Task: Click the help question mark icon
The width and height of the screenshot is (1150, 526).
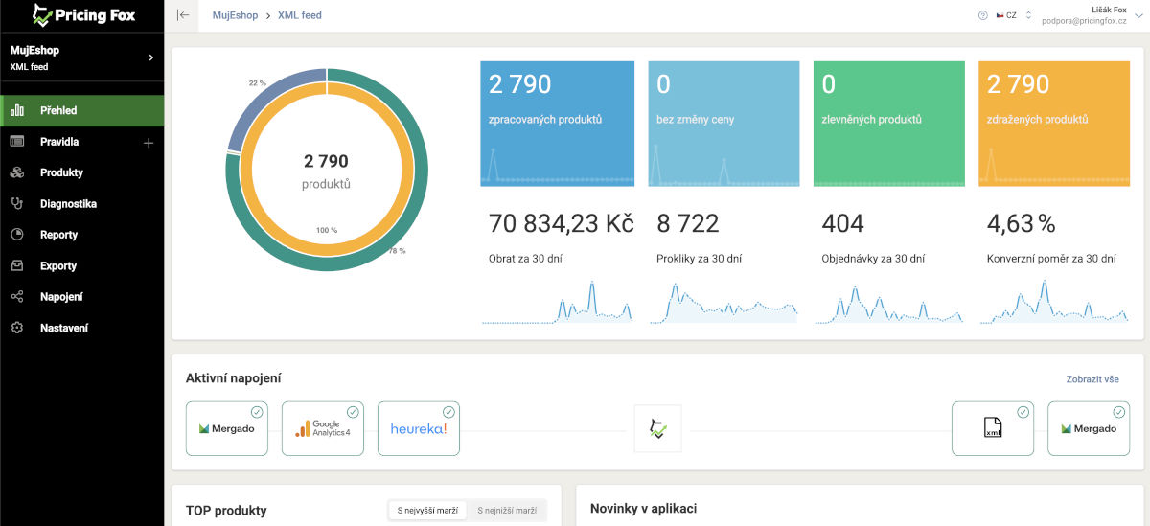Action: pos(982,15)
